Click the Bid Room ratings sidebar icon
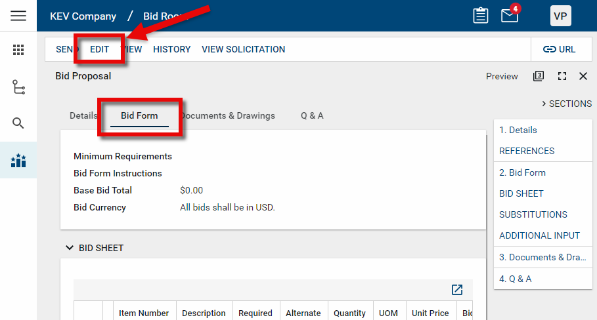Image resolution: width=597 pixels, height=320 pixels. 18,160
